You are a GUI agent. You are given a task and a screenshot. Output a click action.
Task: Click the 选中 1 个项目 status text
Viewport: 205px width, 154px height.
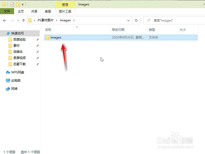coord(30,152)
